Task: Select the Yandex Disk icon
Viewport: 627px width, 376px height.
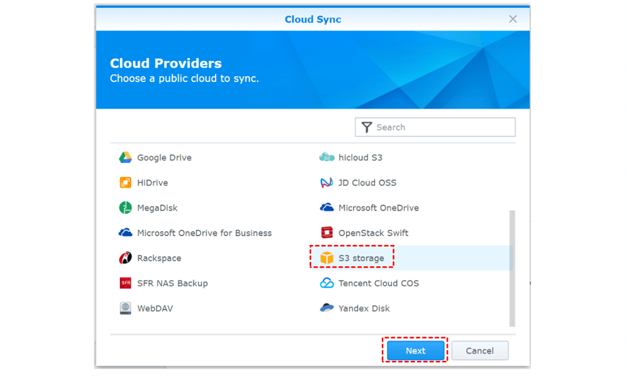Action: pos(327,308)
